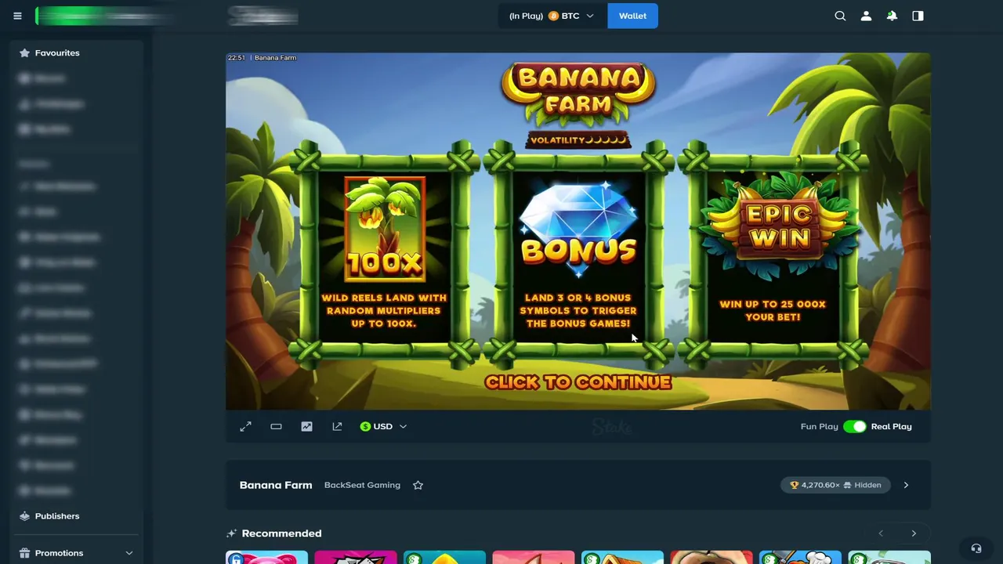Click the 4,270.60× Hidden badge

835,485
